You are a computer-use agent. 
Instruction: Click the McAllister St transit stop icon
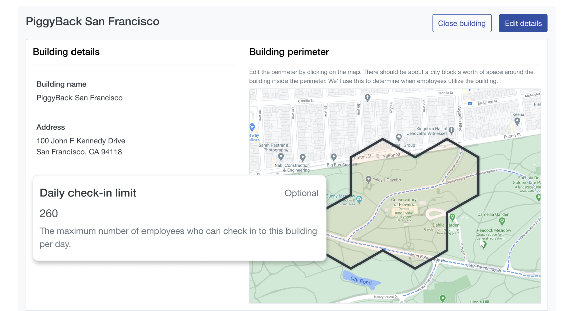coord(470,103)
